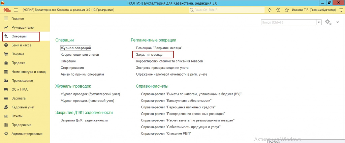This screenshot has height=143, width=345.
Task: Click user name Иванова Т.Р. (Главный бухгалтер)
Action: click(x=314, y=10)
